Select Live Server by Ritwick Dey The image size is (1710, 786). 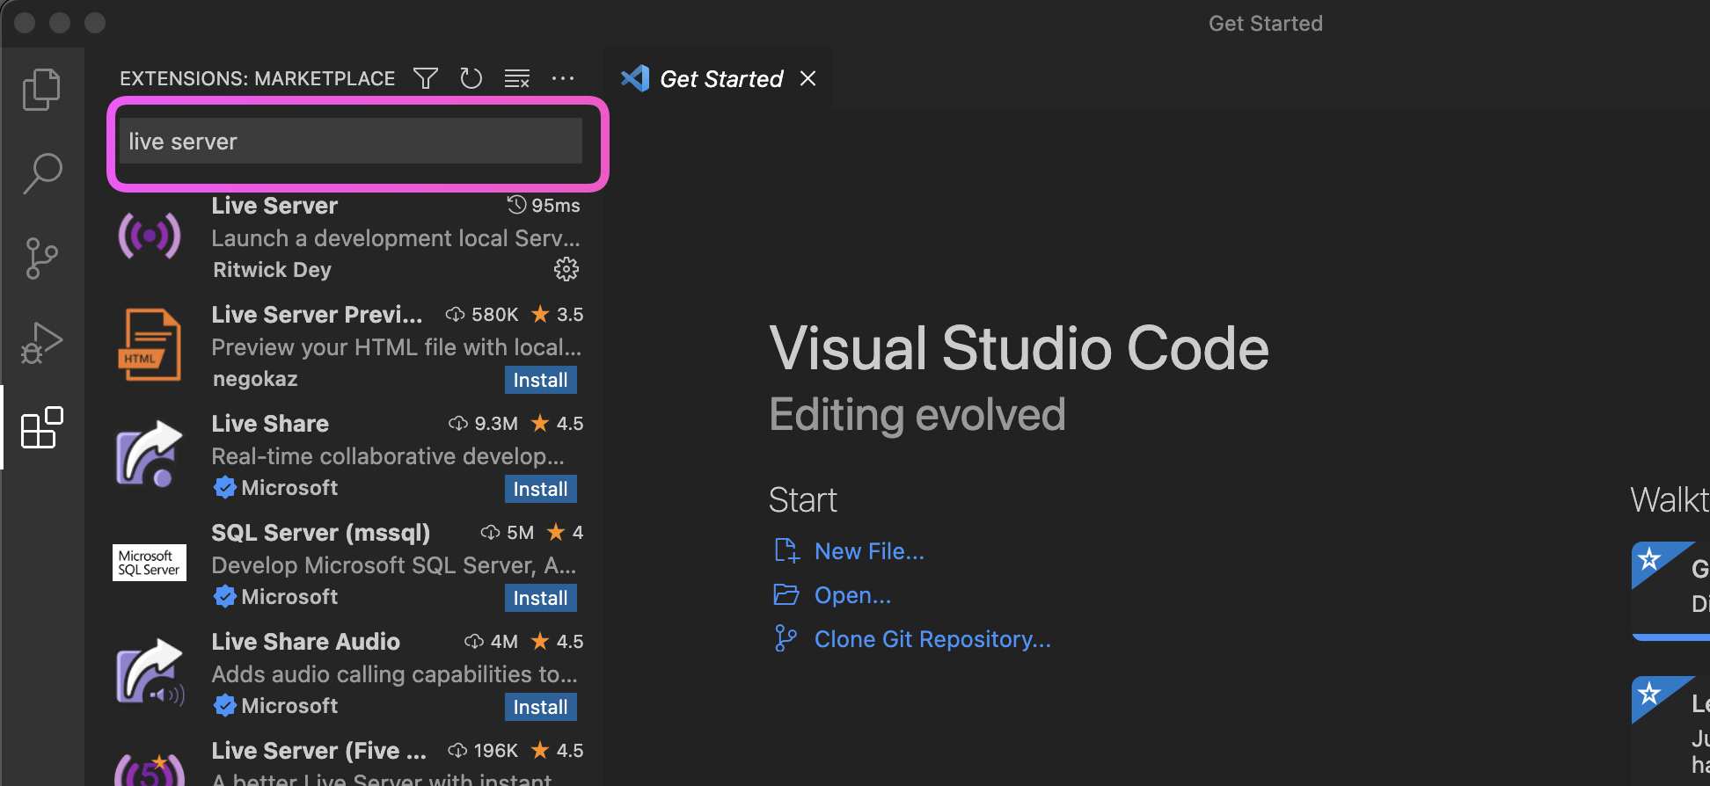click(352, 237)
